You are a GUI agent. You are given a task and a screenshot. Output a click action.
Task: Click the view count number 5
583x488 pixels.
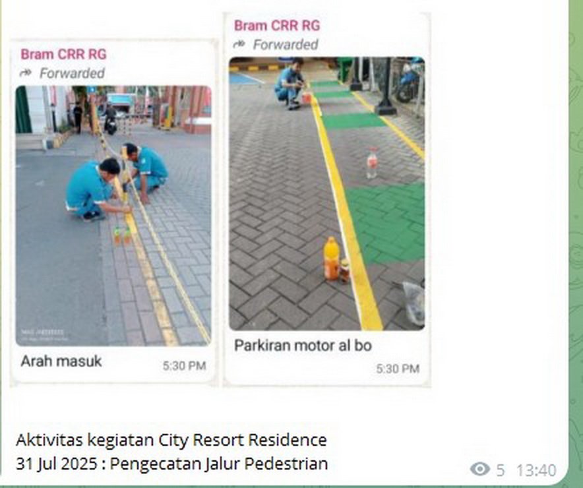coord(501,471)
